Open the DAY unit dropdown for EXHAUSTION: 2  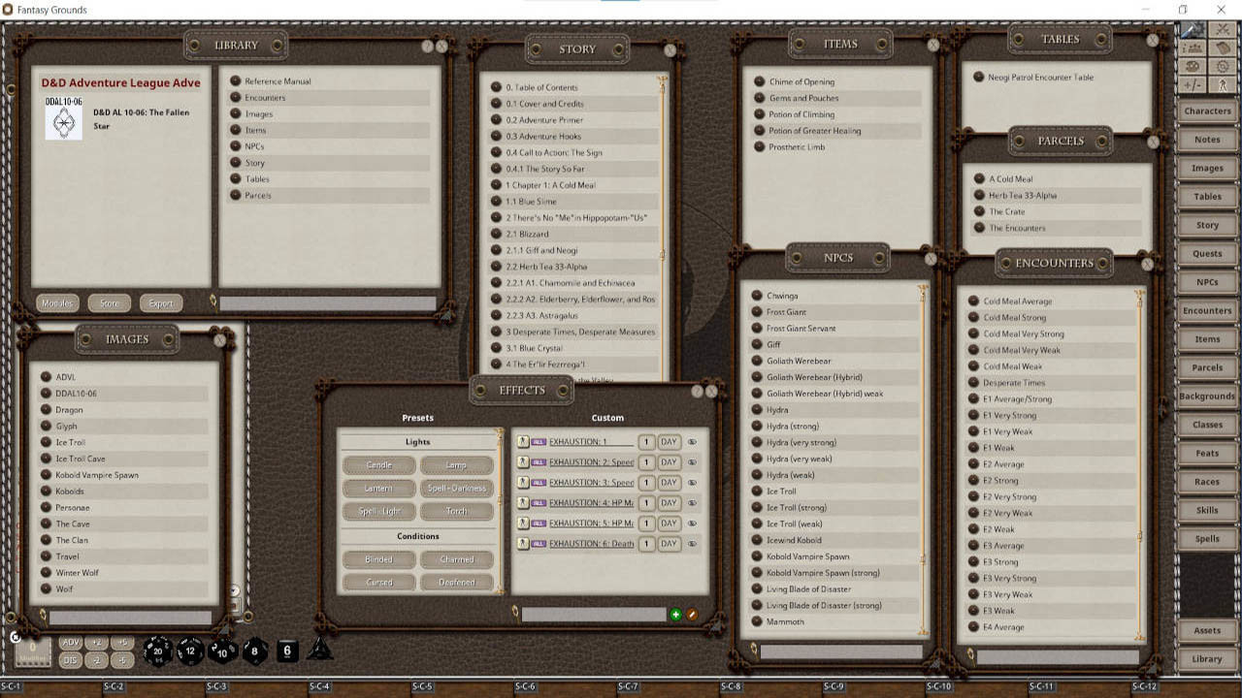tap(669, 462)
